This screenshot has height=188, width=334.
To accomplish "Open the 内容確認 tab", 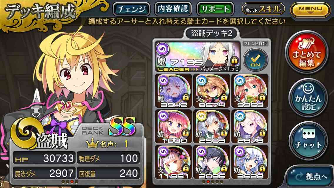I will pos(173,9).
